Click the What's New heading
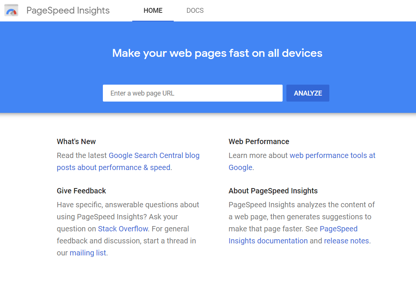This screenshot has width=416, height=281. coord(76,141)
